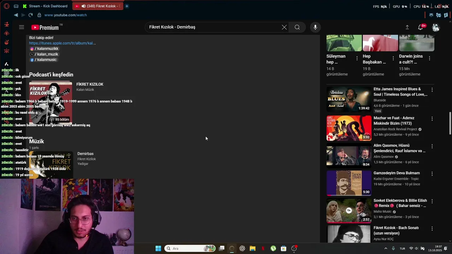Click the taskbar Ara search box
452x254 pixels.
coord(191,248)
